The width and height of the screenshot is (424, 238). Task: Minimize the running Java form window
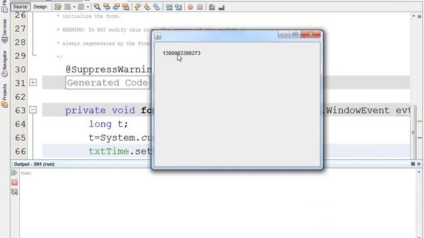pos(284,34)
